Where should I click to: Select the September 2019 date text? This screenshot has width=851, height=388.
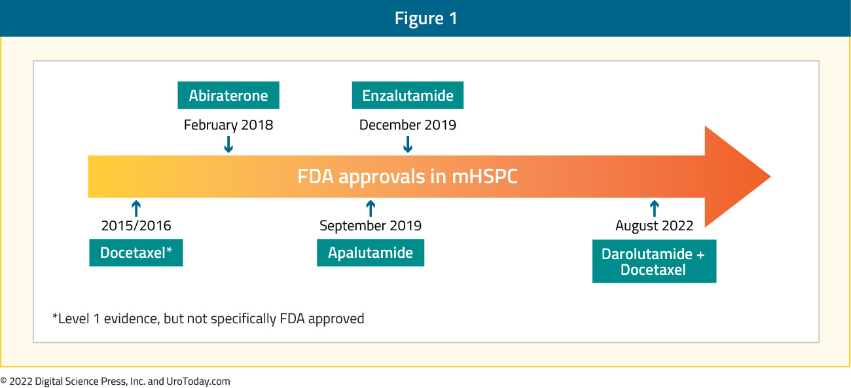371,226
